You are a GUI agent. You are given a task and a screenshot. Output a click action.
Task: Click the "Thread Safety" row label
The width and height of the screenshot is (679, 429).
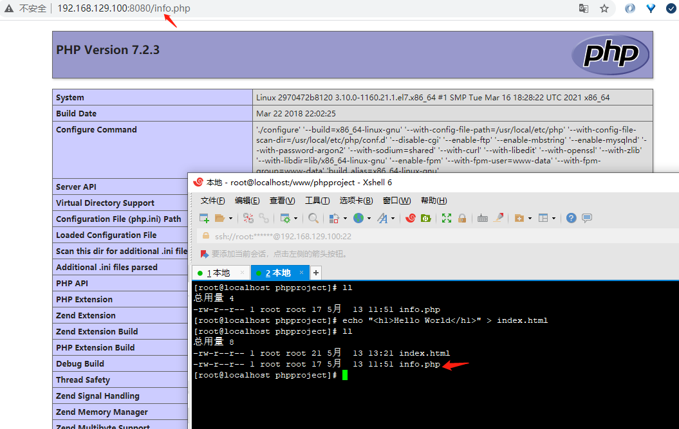coord(83,379)
